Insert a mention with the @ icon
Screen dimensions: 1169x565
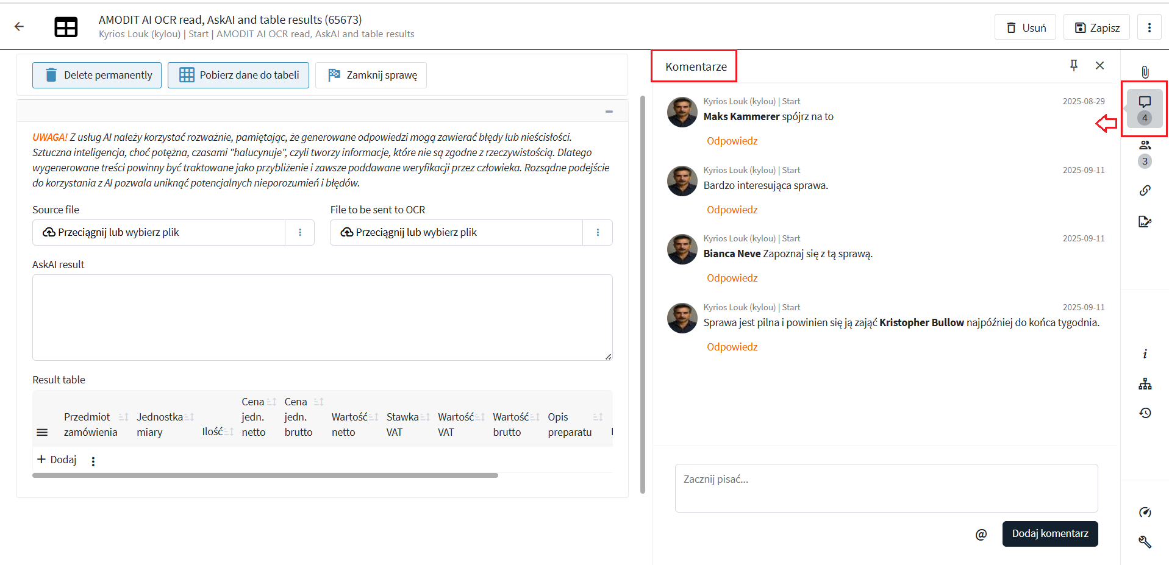click(x=981, y=535)
